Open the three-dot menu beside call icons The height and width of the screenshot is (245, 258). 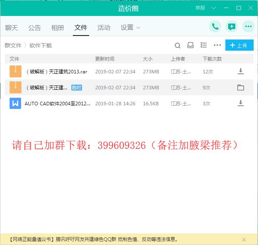pyautogui.click(x=248, y=26)
